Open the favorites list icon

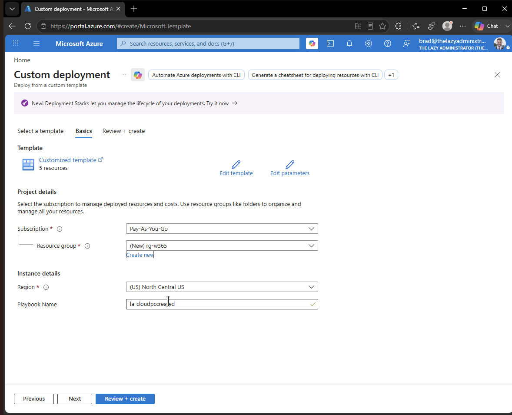pos(416,26)
